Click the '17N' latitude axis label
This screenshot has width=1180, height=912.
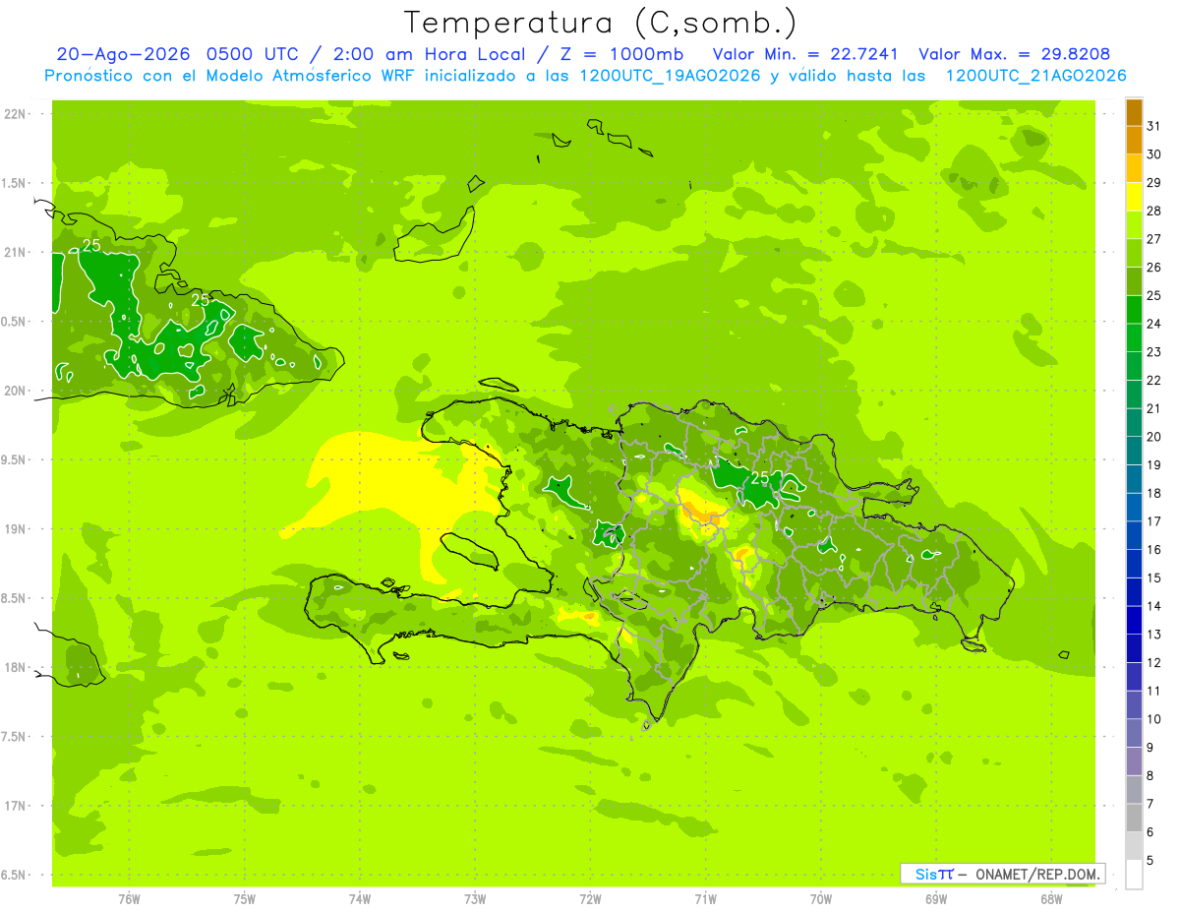[x=15, y=806]
